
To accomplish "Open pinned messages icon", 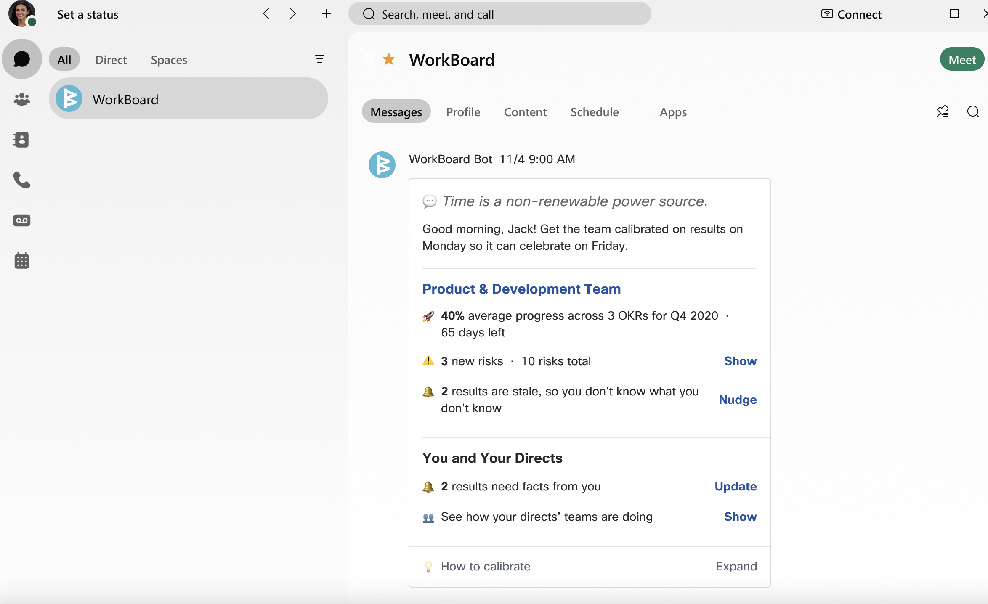I will tap(943, 111).
